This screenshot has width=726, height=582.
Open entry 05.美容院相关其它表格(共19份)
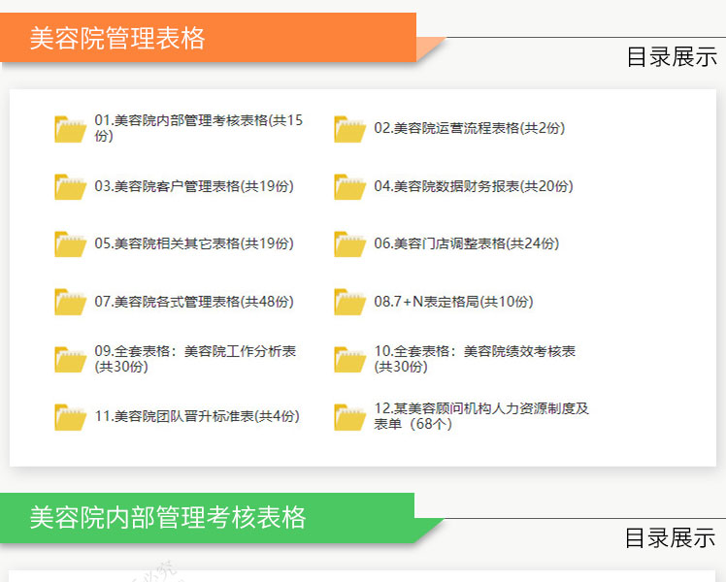(194, 243)
